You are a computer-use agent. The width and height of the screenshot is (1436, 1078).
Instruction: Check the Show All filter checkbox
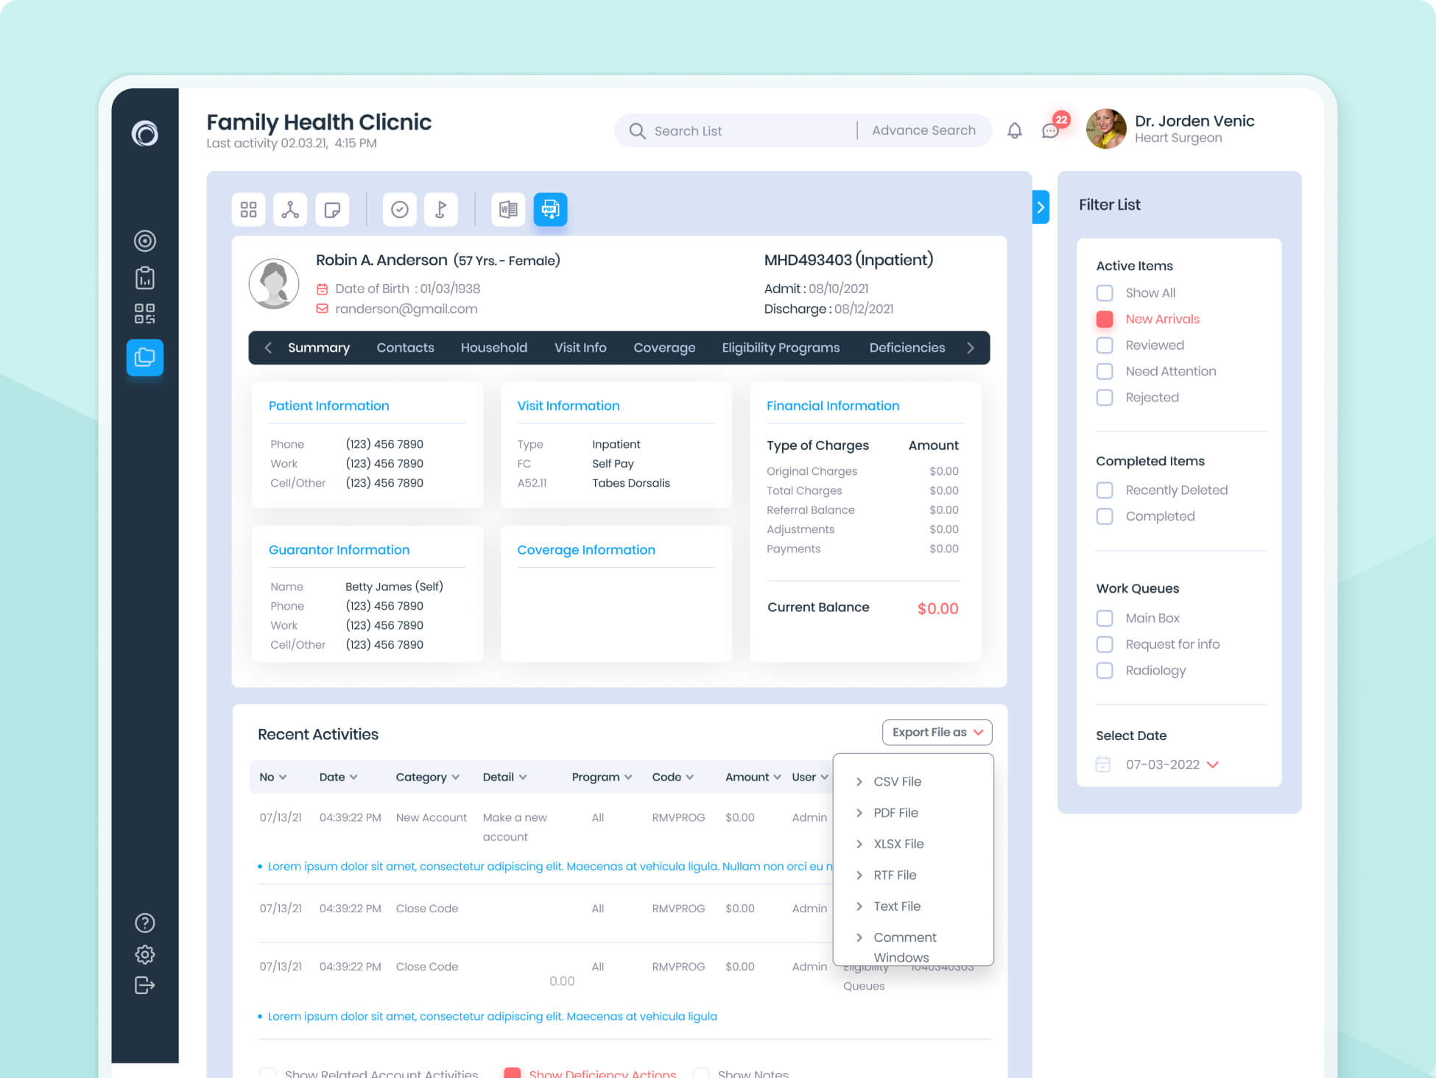1105,292
